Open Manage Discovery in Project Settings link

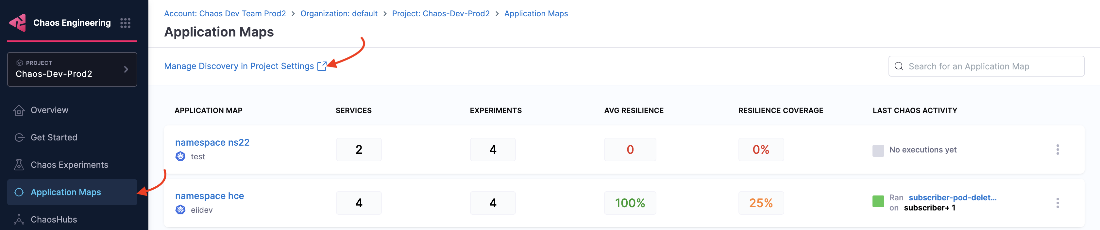coord(239,66)
